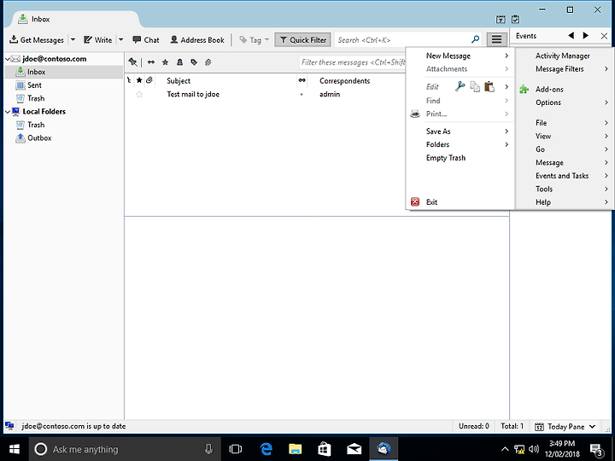Click the Local Folders node
Screen dimensions: 615x461
pos(44,112)
